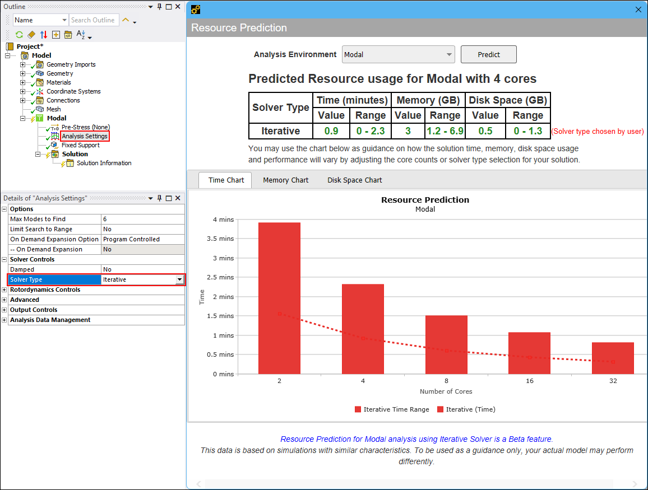Image resolution: width=648 pixels, height=490 pixels.
Task: Toggle the show suppressed objects folder icon
Action: (x=68, y=34)
